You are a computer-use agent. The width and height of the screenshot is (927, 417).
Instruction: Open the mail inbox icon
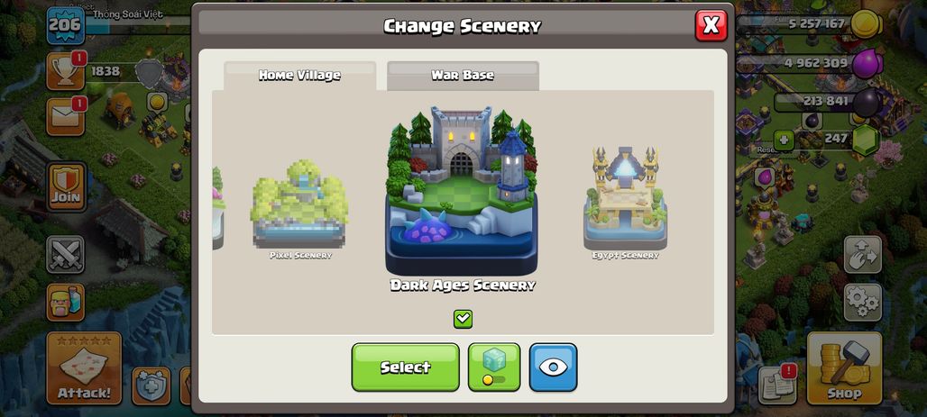(x=66, y=116)
